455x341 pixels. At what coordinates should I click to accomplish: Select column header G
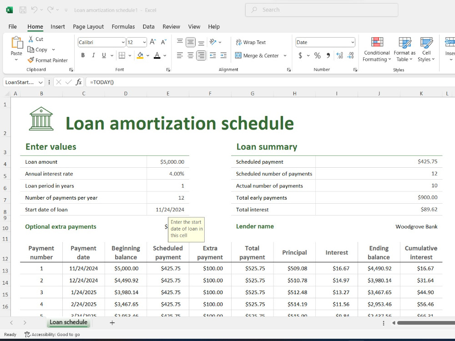pyautogui.click(x=253, y=94)
